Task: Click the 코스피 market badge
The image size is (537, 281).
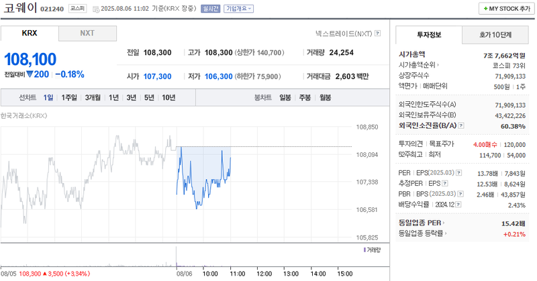Action: (x=77, y=8)
